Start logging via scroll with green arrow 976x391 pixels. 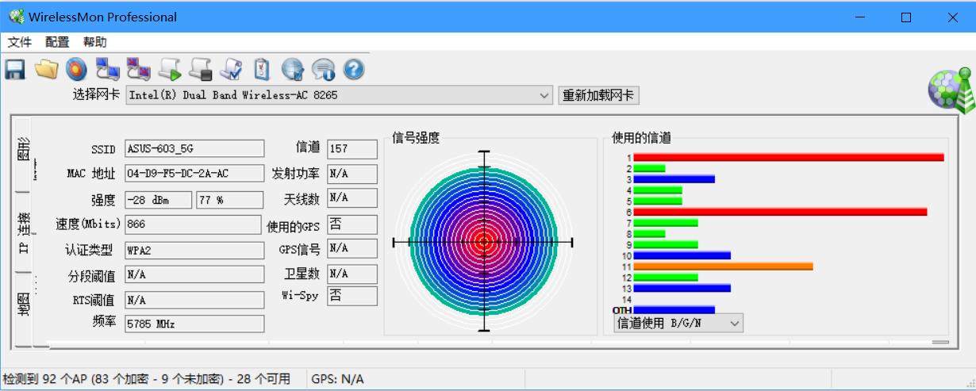click(x=170, y=70)
